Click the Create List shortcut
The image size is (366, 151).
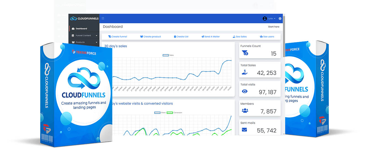181,37
